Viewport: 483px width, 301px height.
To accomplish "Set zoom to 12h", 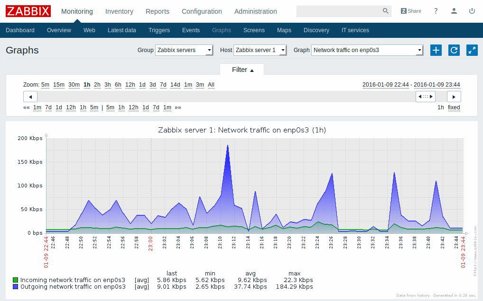I will coord(130,85).
